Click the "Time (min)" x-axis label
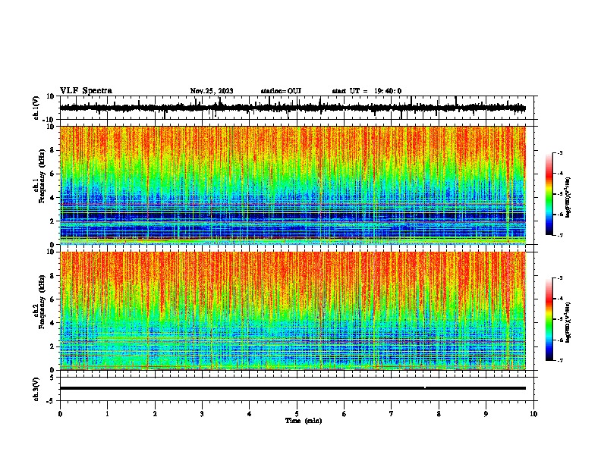This screenshot has width=601, height=464. [x=304, y=421]
